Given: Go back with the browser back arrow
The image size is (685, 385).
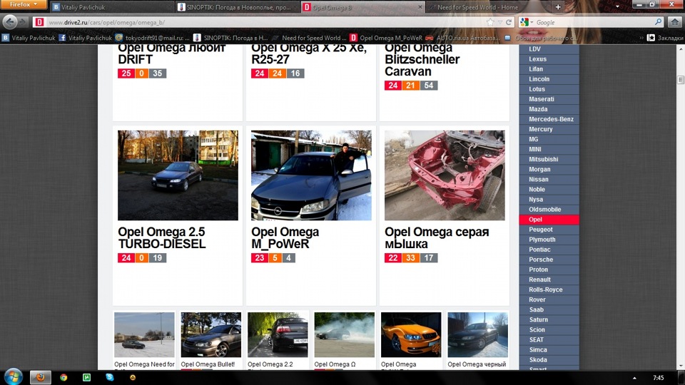Looking at the screenshot, I should 9,22.
